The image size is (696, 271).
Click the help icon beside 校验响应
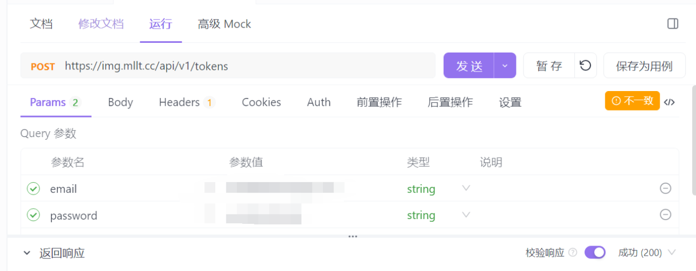coord(573,253)
